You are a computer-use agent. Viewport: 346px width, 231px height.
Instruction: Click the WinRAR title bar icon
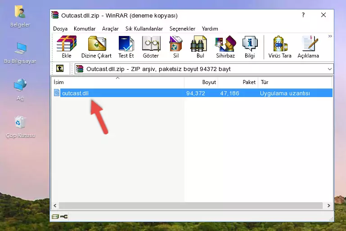pyautogui.click(x=55, y=15)
